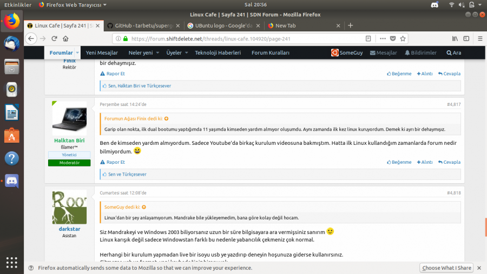487x274 pixels.
Task: Jump to quoted post by SomeGuy
Action: (144, 207)
